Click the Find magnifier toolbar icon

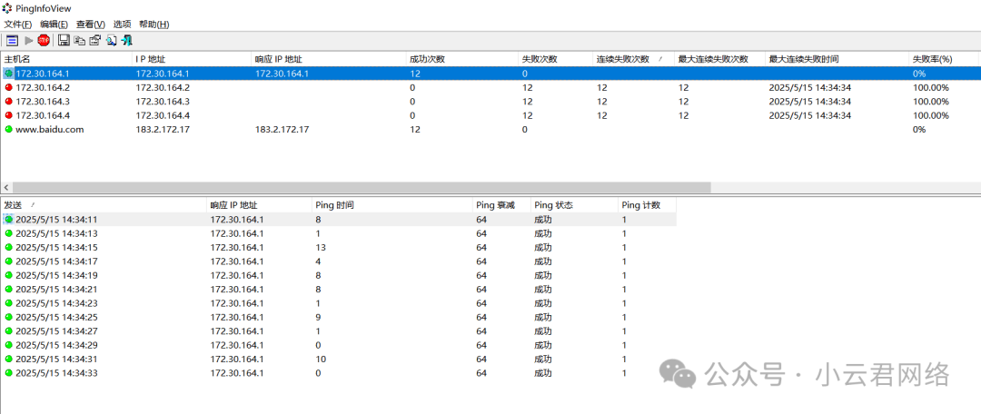[111, 41]
